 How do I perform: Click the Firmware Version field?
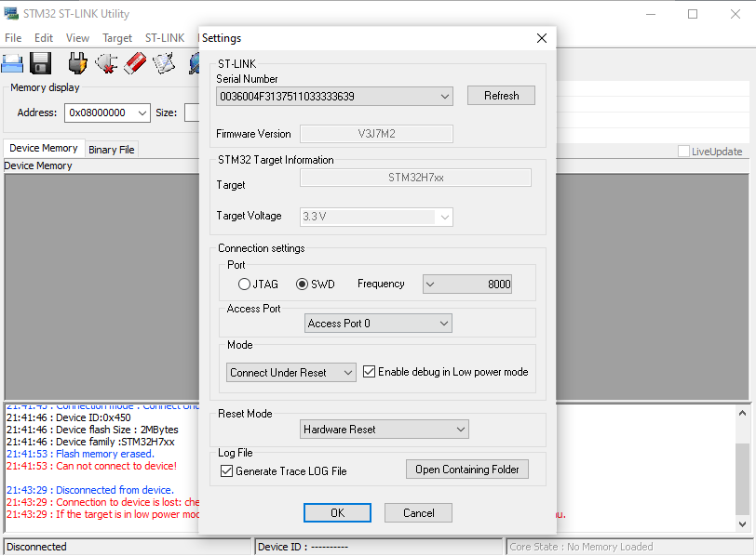pos(376,134)
